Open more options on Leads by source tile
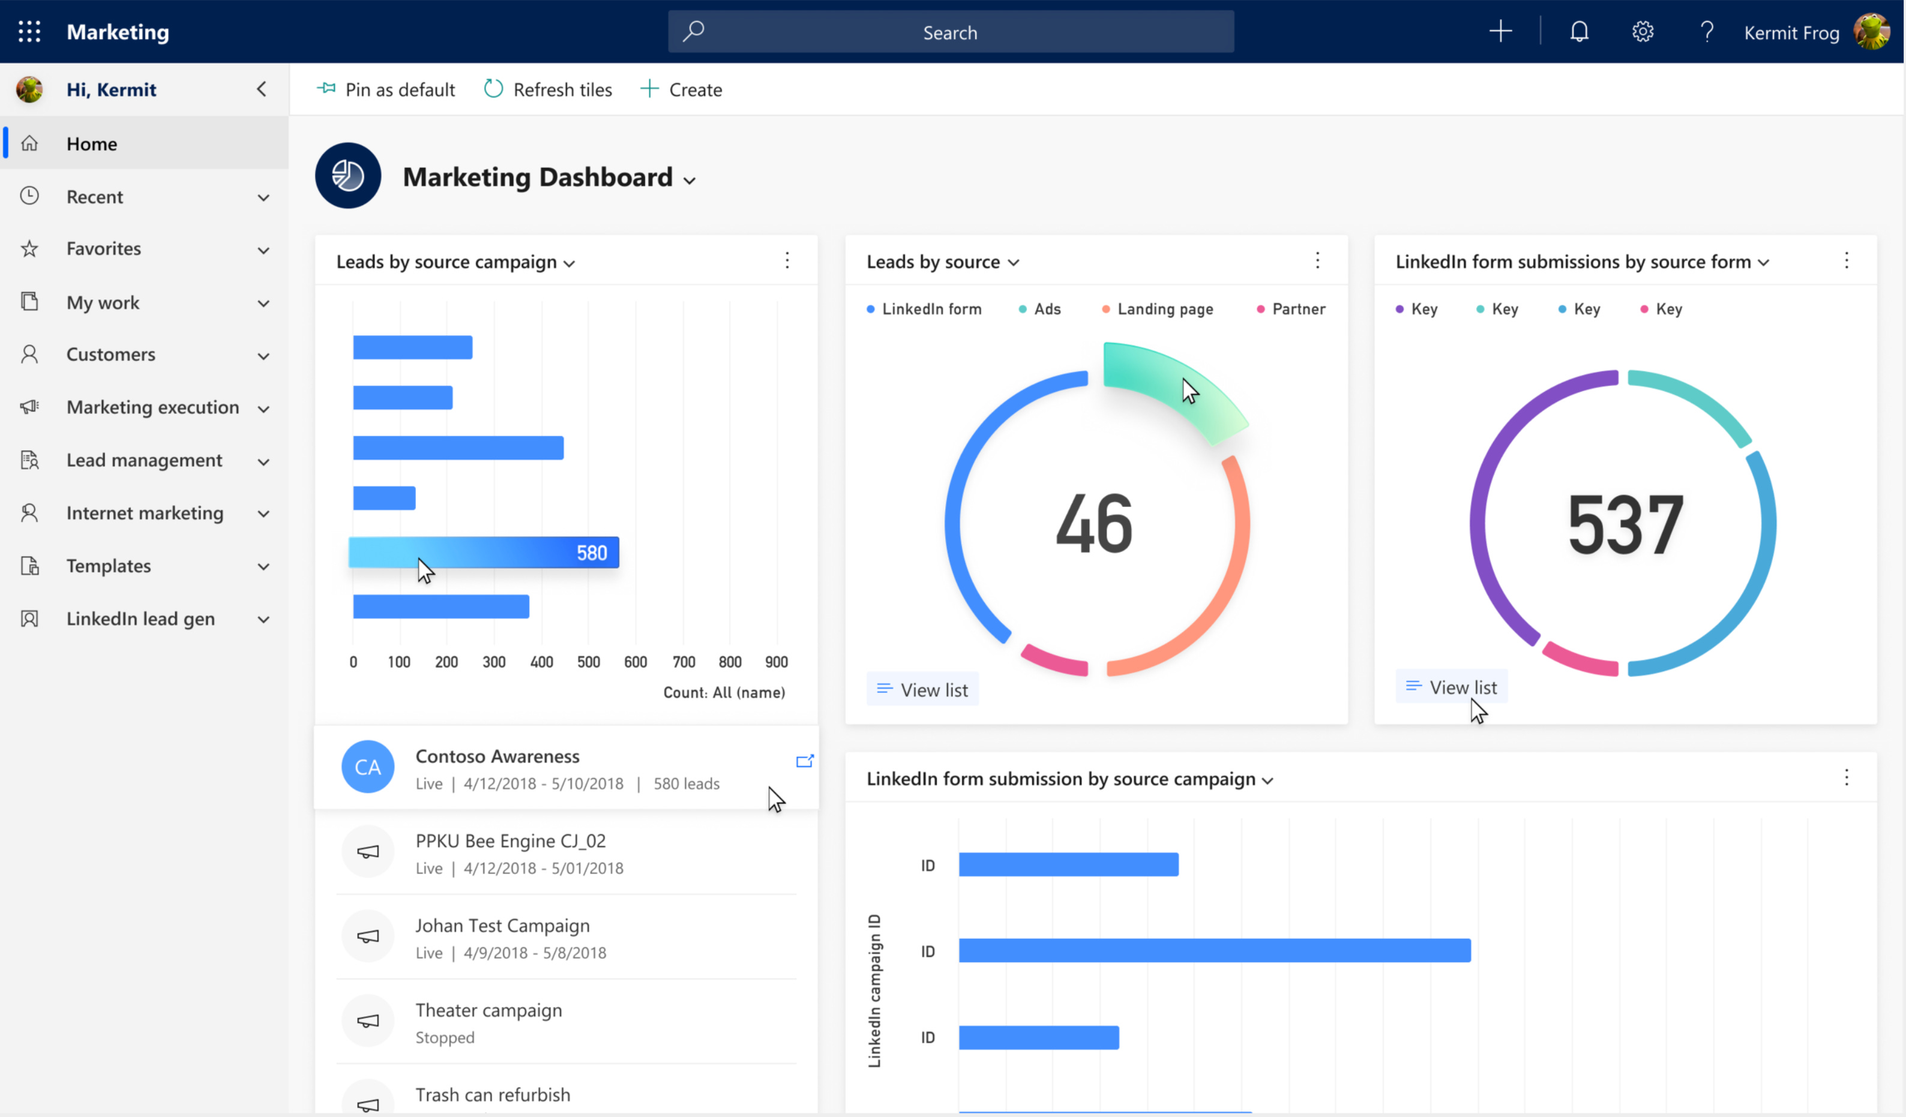The height and width of the screenshot is (1117, 1906). 1317,261
